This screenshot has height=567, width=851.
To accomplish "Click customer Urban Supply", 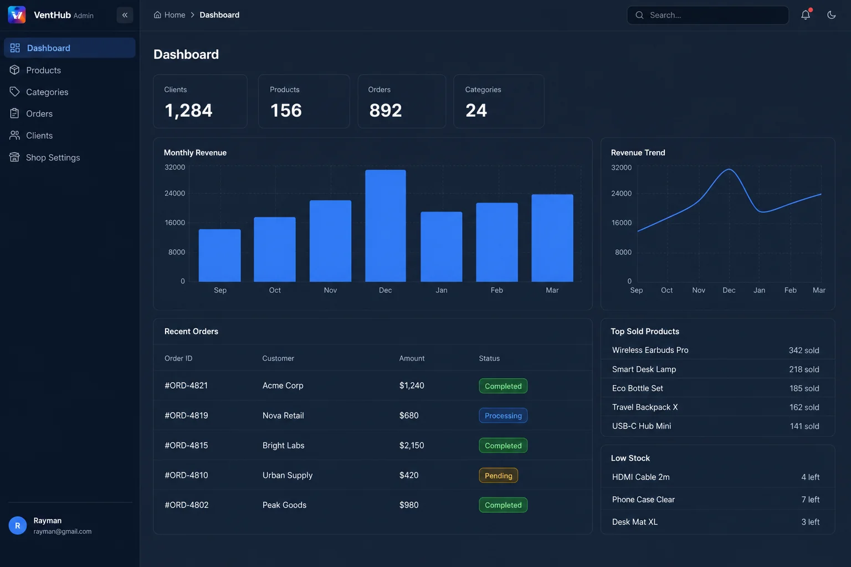I will 288,475.
